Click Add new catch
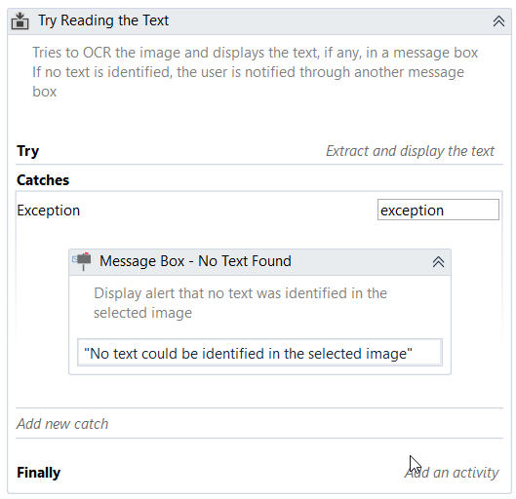Viewport: 516px width, 499px height. [x=62, y=424]
